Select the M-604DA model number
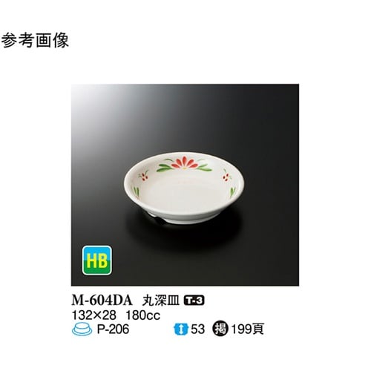 coord(102,301)
